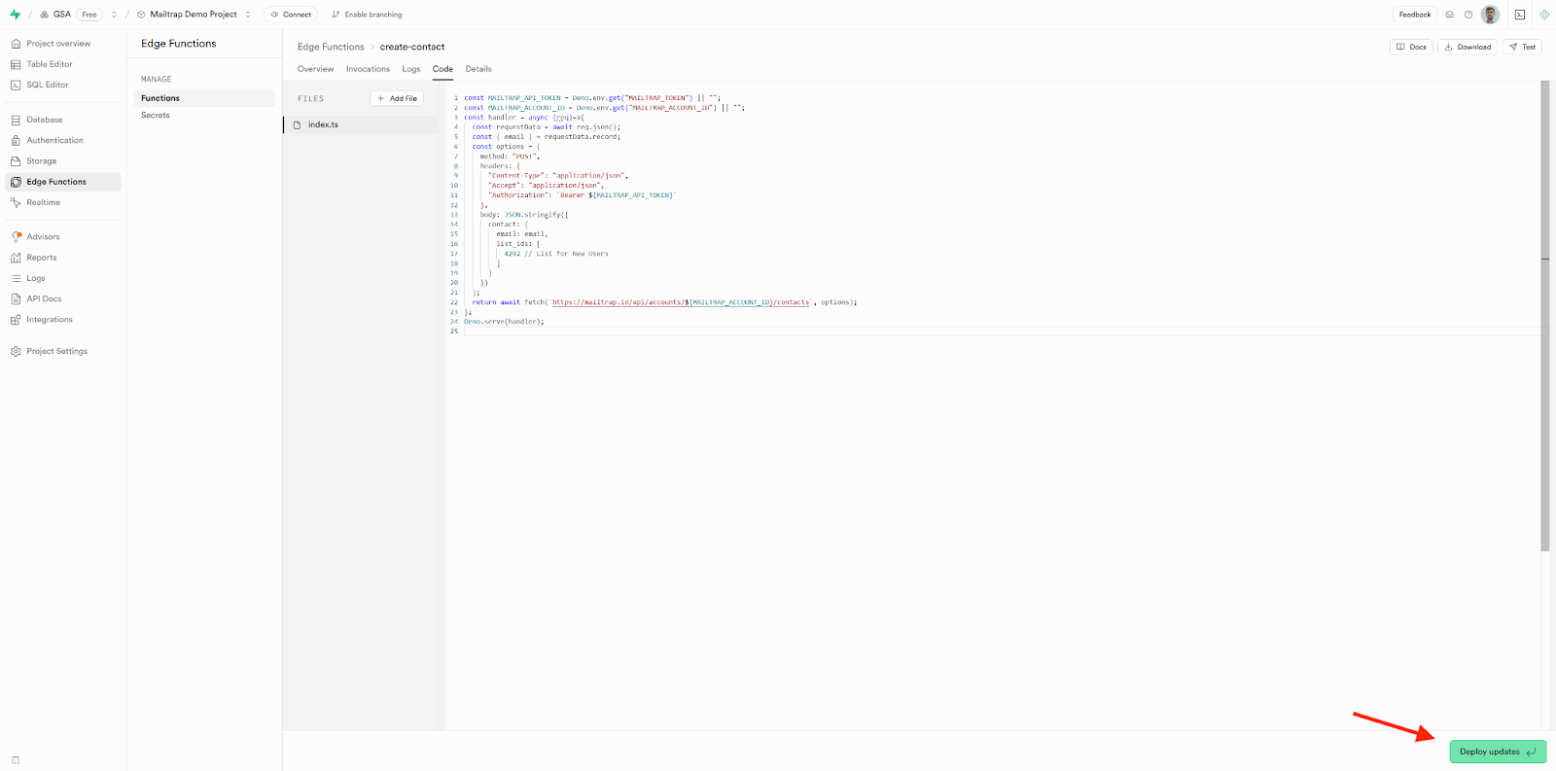Click the mailtrap.io URL in code
Viewport: 1556px width, 771px height.
pyautogui.click(x=681, y=302)
